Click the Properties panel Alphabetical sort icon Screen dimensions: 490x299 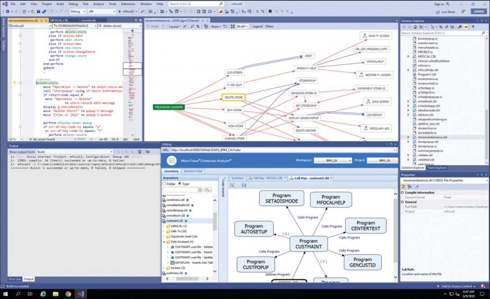tap(410, 187)
